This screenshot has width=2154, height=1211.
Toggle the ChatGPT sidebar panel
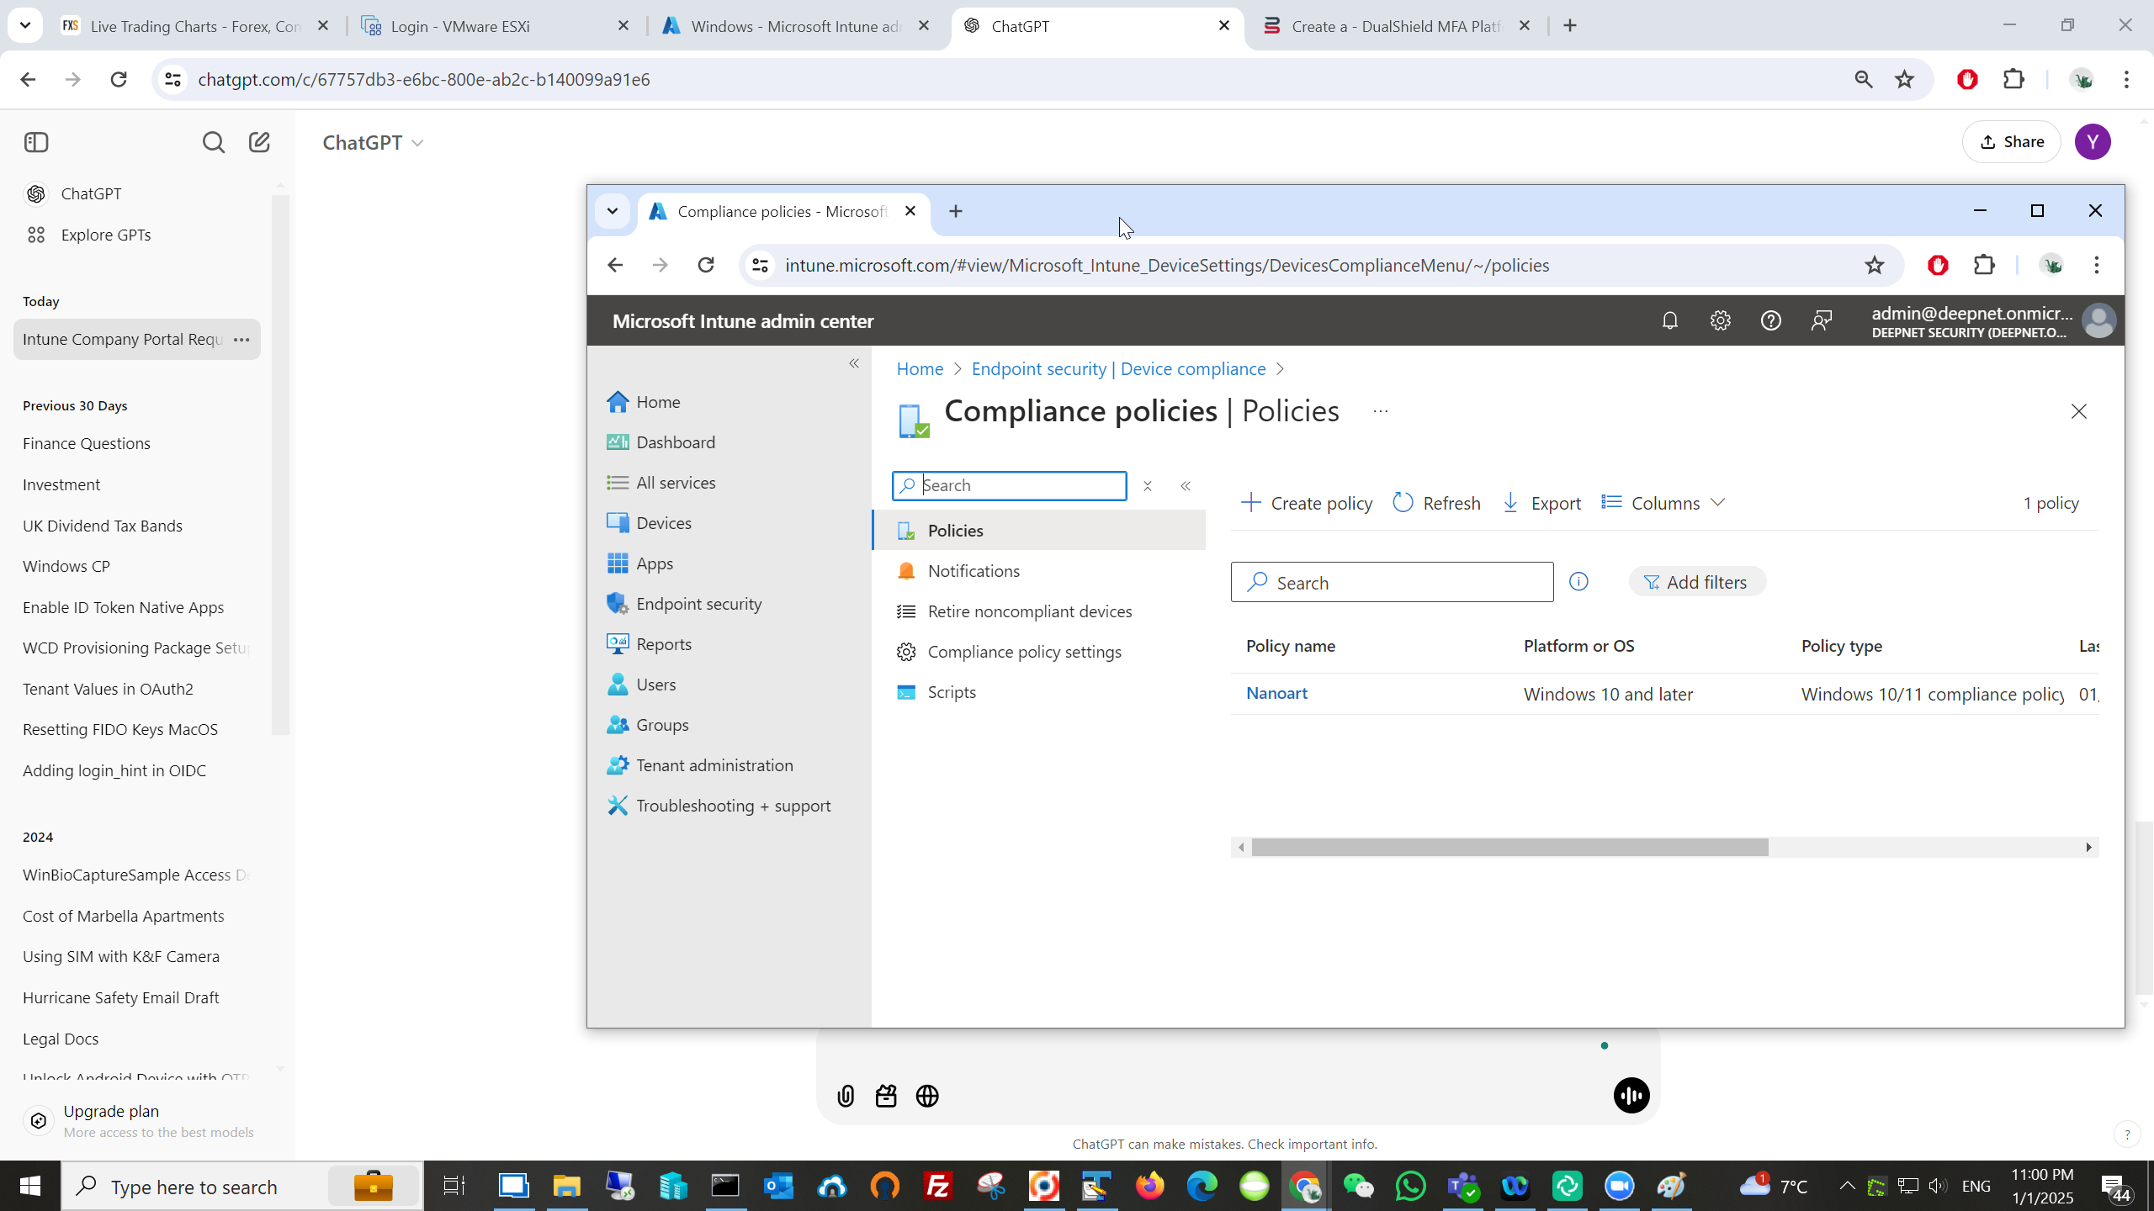36,142
